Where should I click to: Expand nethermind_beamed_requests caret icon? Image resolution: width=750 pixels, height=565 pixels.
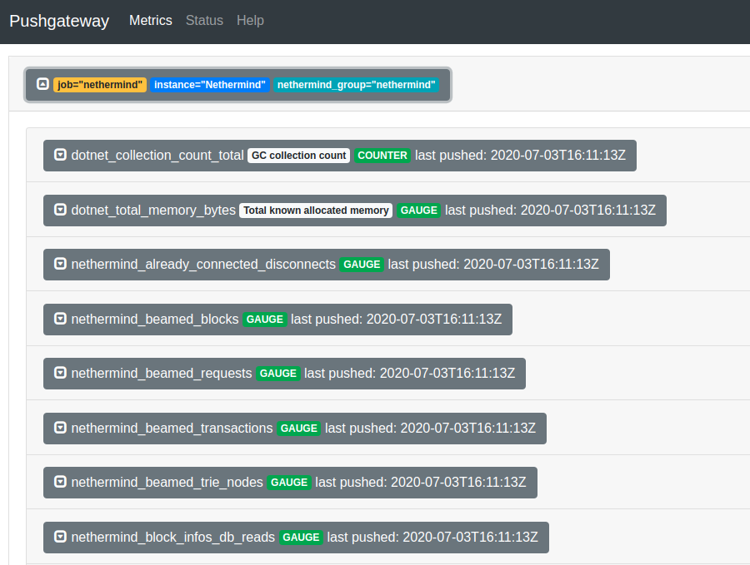60,373
